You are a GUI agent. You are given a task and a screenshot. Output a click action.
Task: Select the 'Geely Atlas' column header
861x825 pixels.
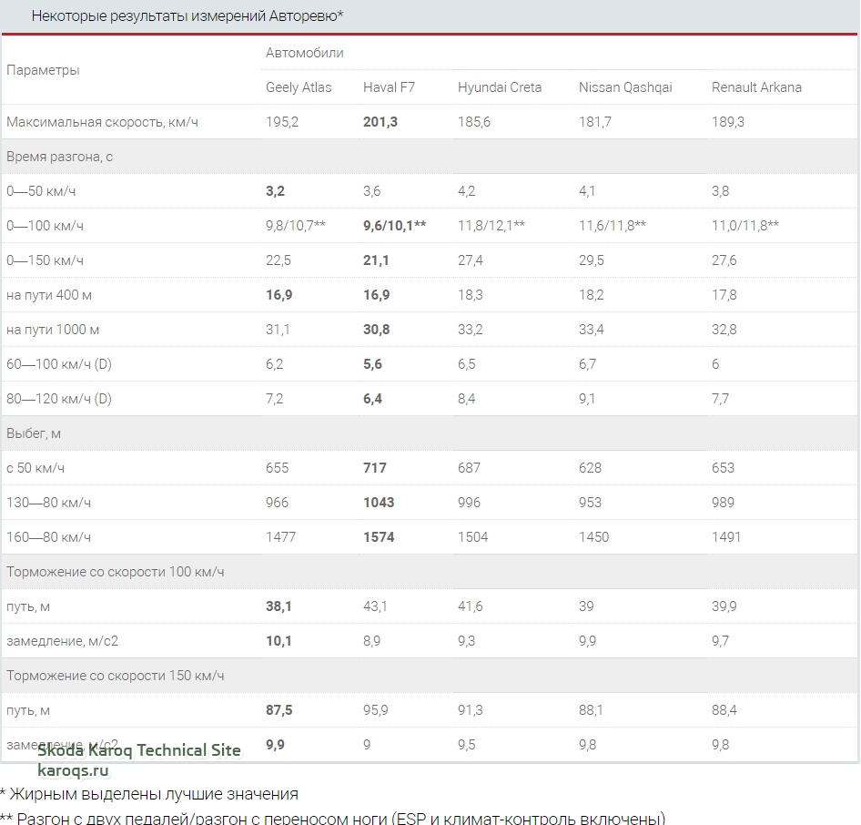299,87
